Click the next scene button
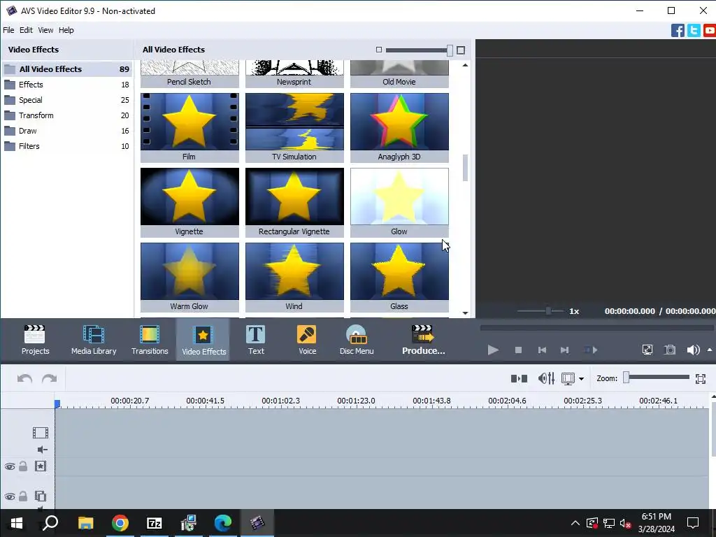716x537 pixels. tap(590, 350)
